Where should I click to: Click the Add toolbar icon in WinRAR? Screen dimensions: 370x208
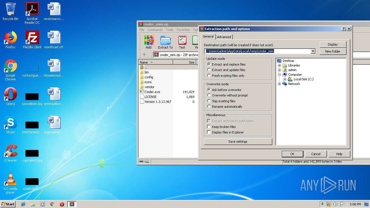tap(149, 42)
